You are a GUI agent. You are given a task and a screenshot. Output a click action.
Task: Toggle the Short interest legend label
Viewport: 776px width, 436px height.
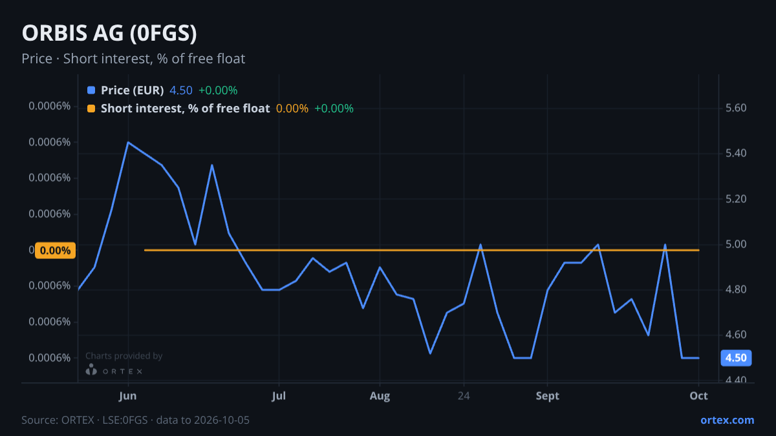pos(185,109)
